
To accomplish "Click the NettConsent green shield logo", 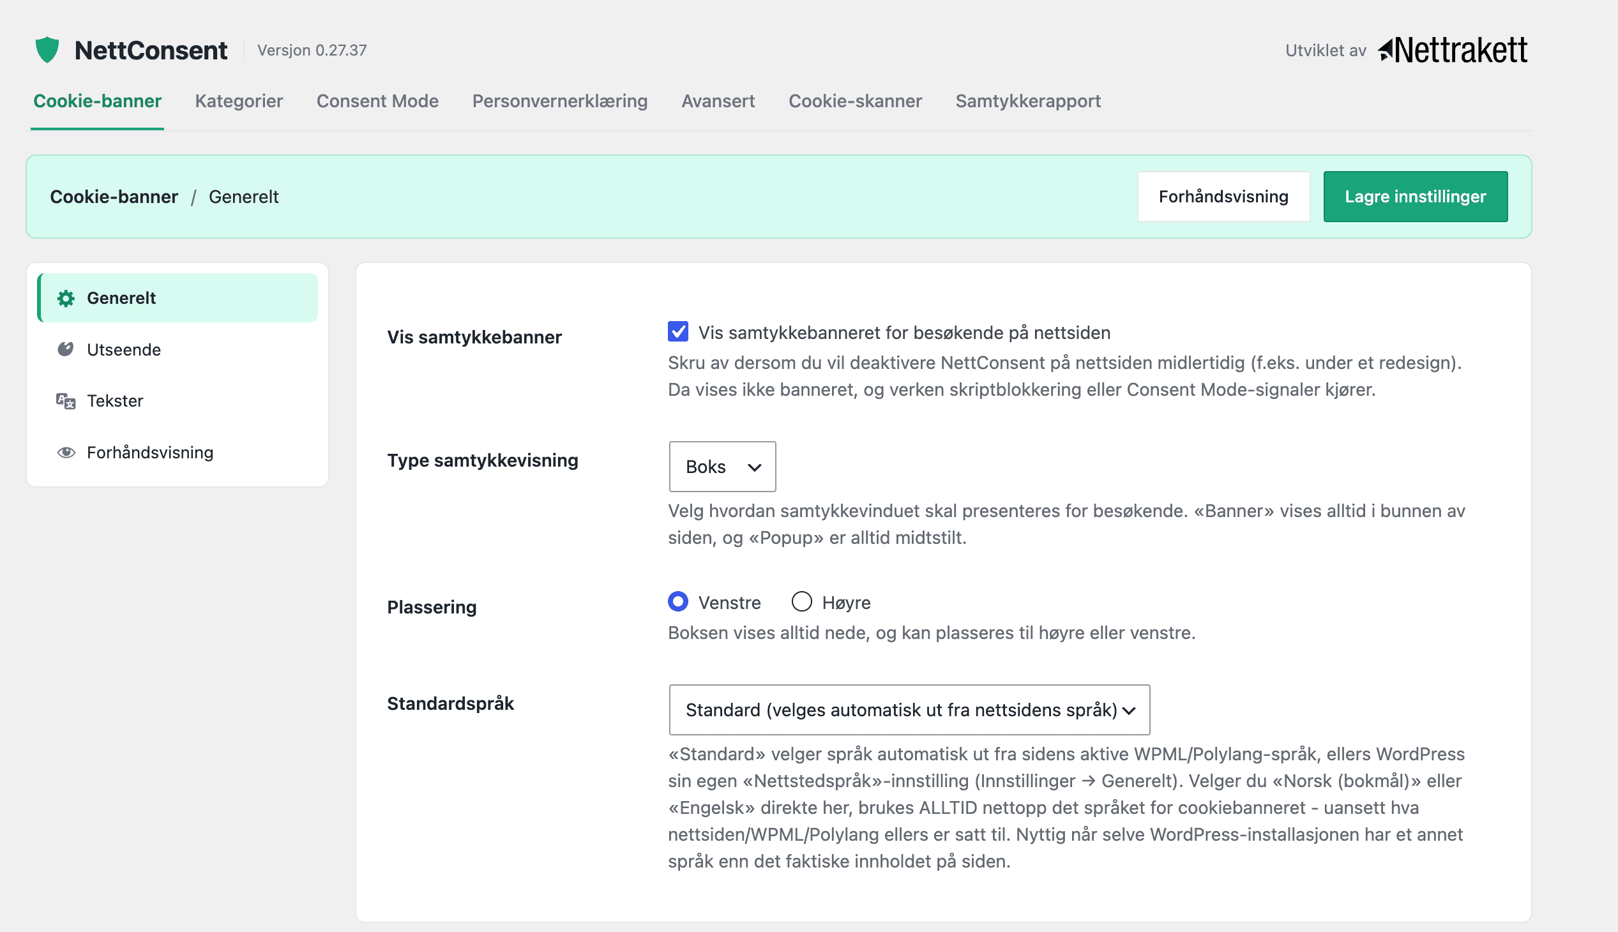I will (47, 49).
